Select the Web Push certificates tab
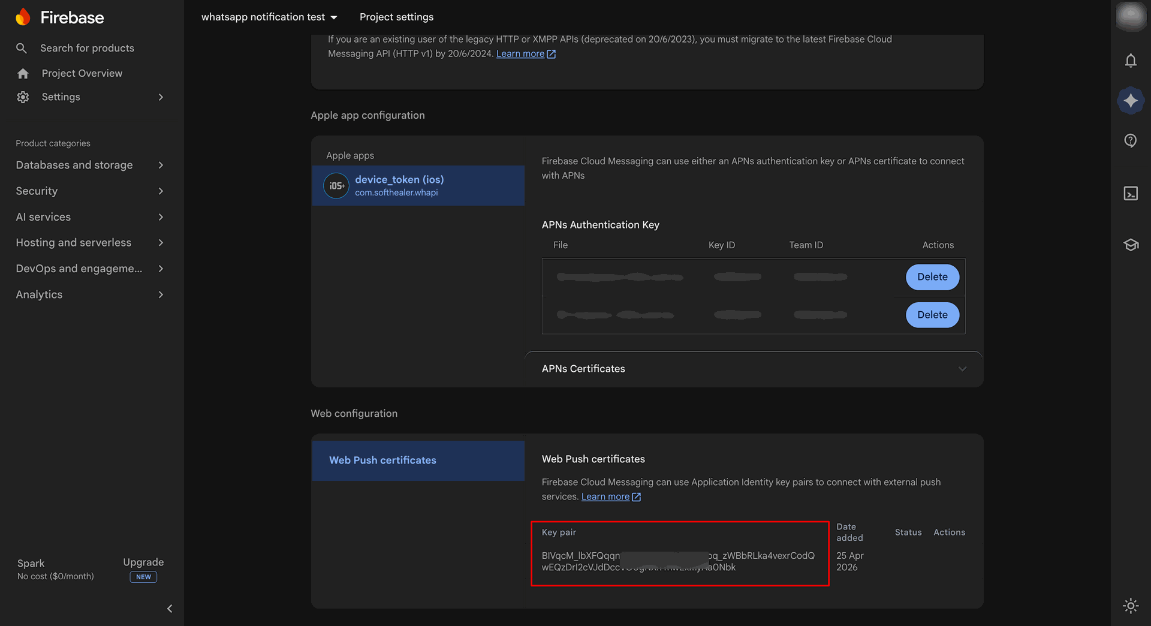Screen dimensions: 1151x626 [418, 461]
